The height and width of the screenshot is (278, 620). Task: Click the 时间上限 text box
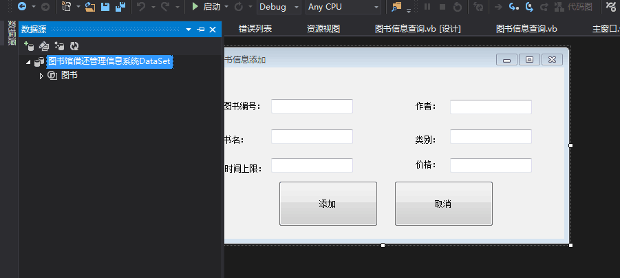point(312,165)
